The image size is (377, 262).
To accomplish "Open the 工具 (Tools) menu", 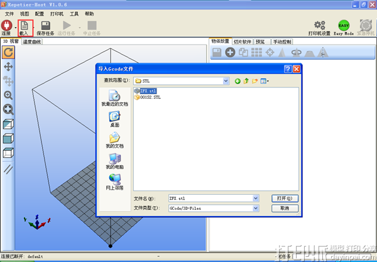I will 74,14.
